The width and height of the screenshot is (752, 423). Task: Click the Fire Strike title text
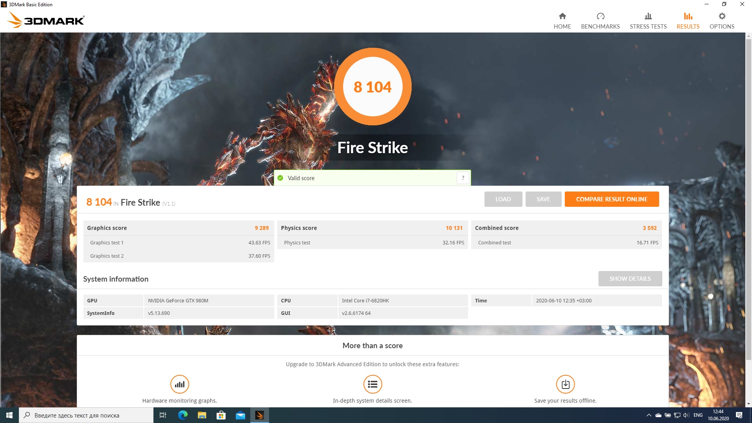[372, 148]
